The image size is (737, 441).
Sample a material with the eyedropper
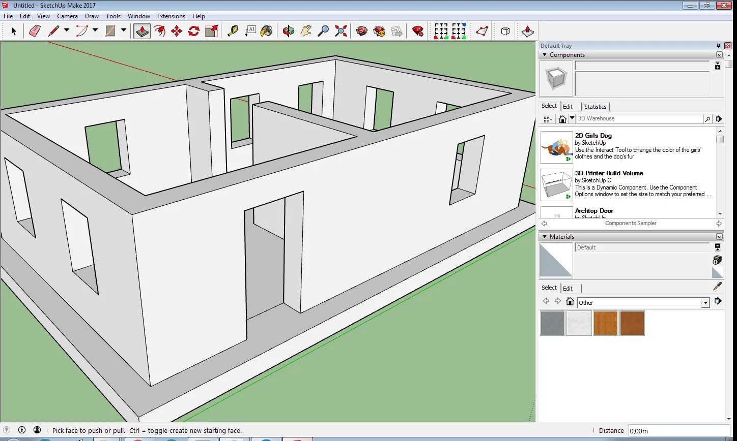(718, 286)
